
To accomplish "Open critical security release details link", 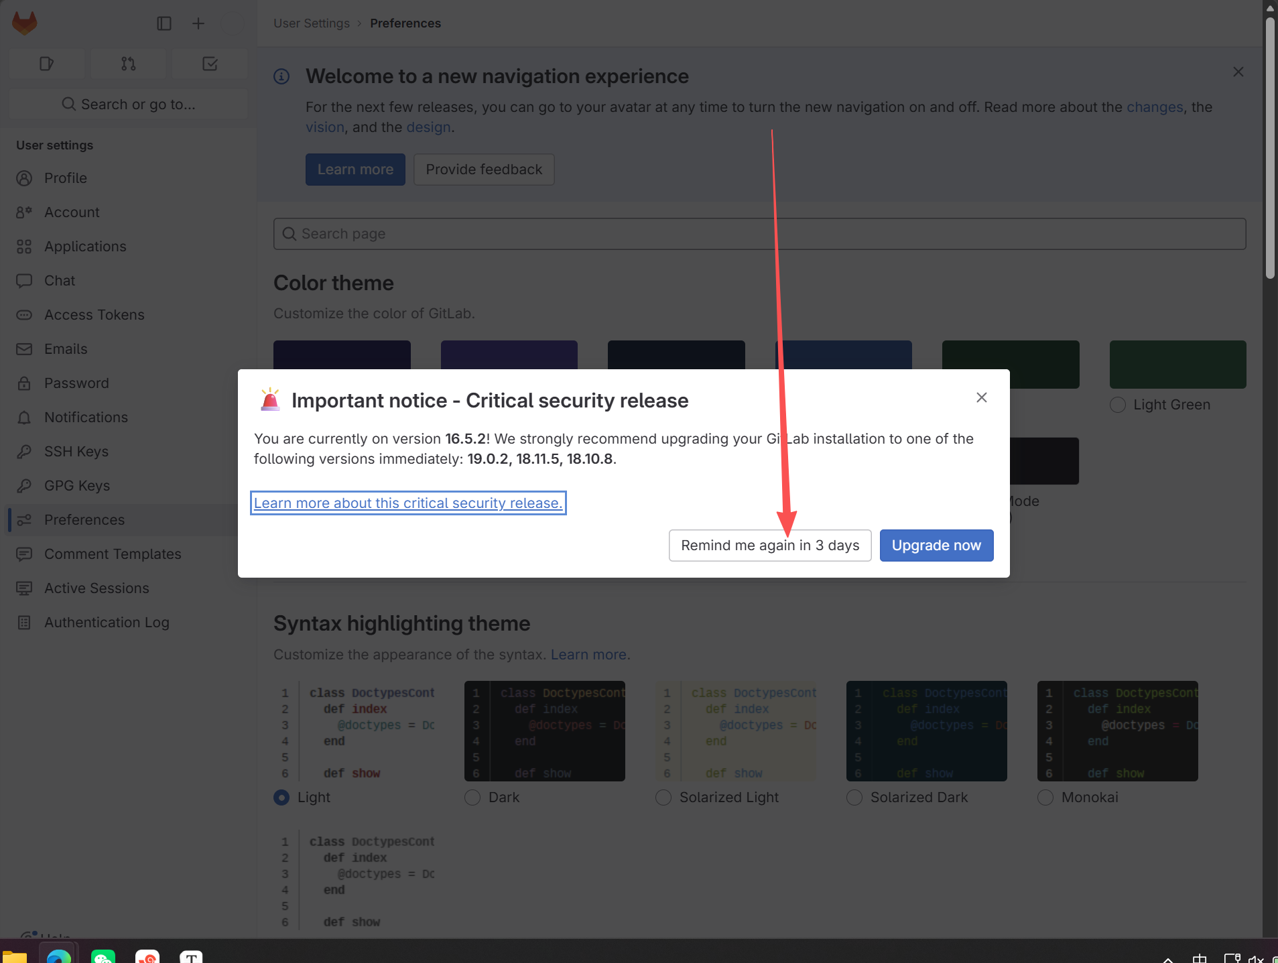I will [x=408, y=503].
